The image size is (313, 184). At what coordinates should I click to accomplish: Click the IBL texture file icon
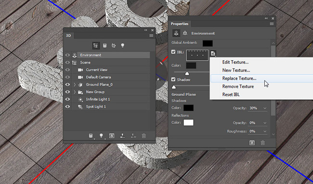213,53
